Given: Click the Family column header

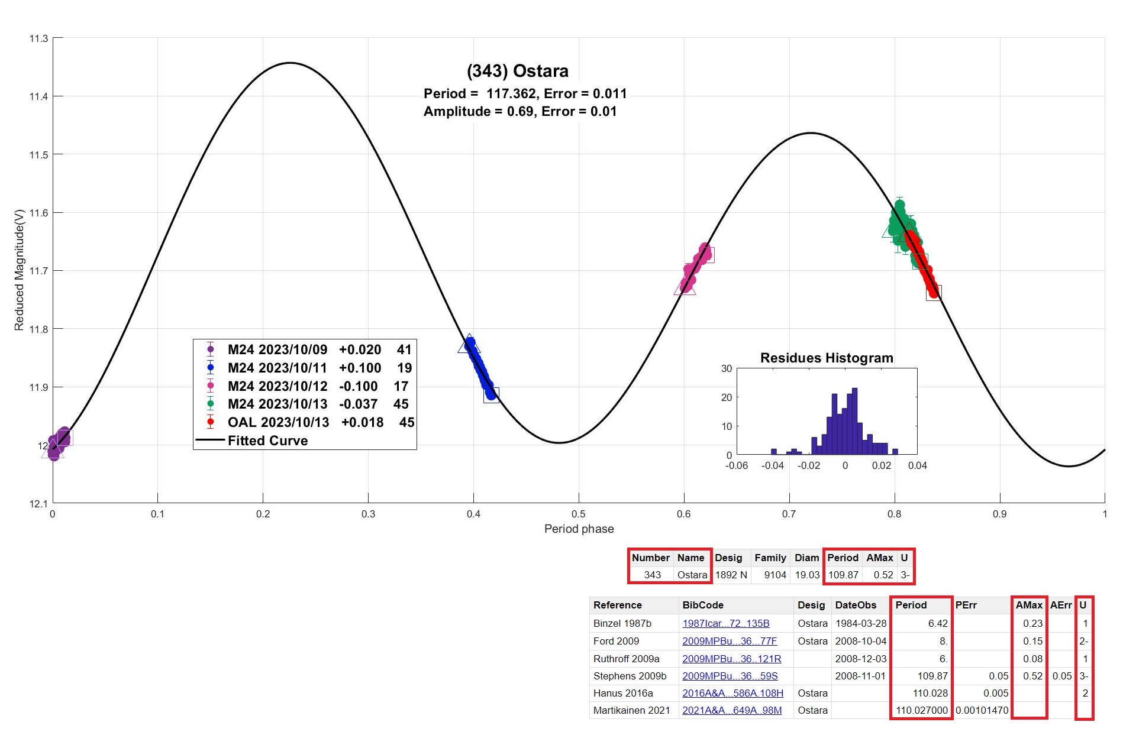Looking at the screenshot, I should 770,558.
